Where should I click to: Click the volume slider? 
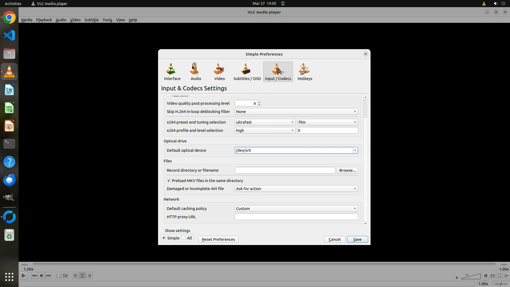click(471, 277)
